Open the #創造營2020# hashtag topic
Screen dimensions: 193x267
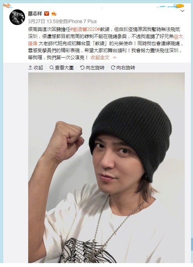point(85,29)
